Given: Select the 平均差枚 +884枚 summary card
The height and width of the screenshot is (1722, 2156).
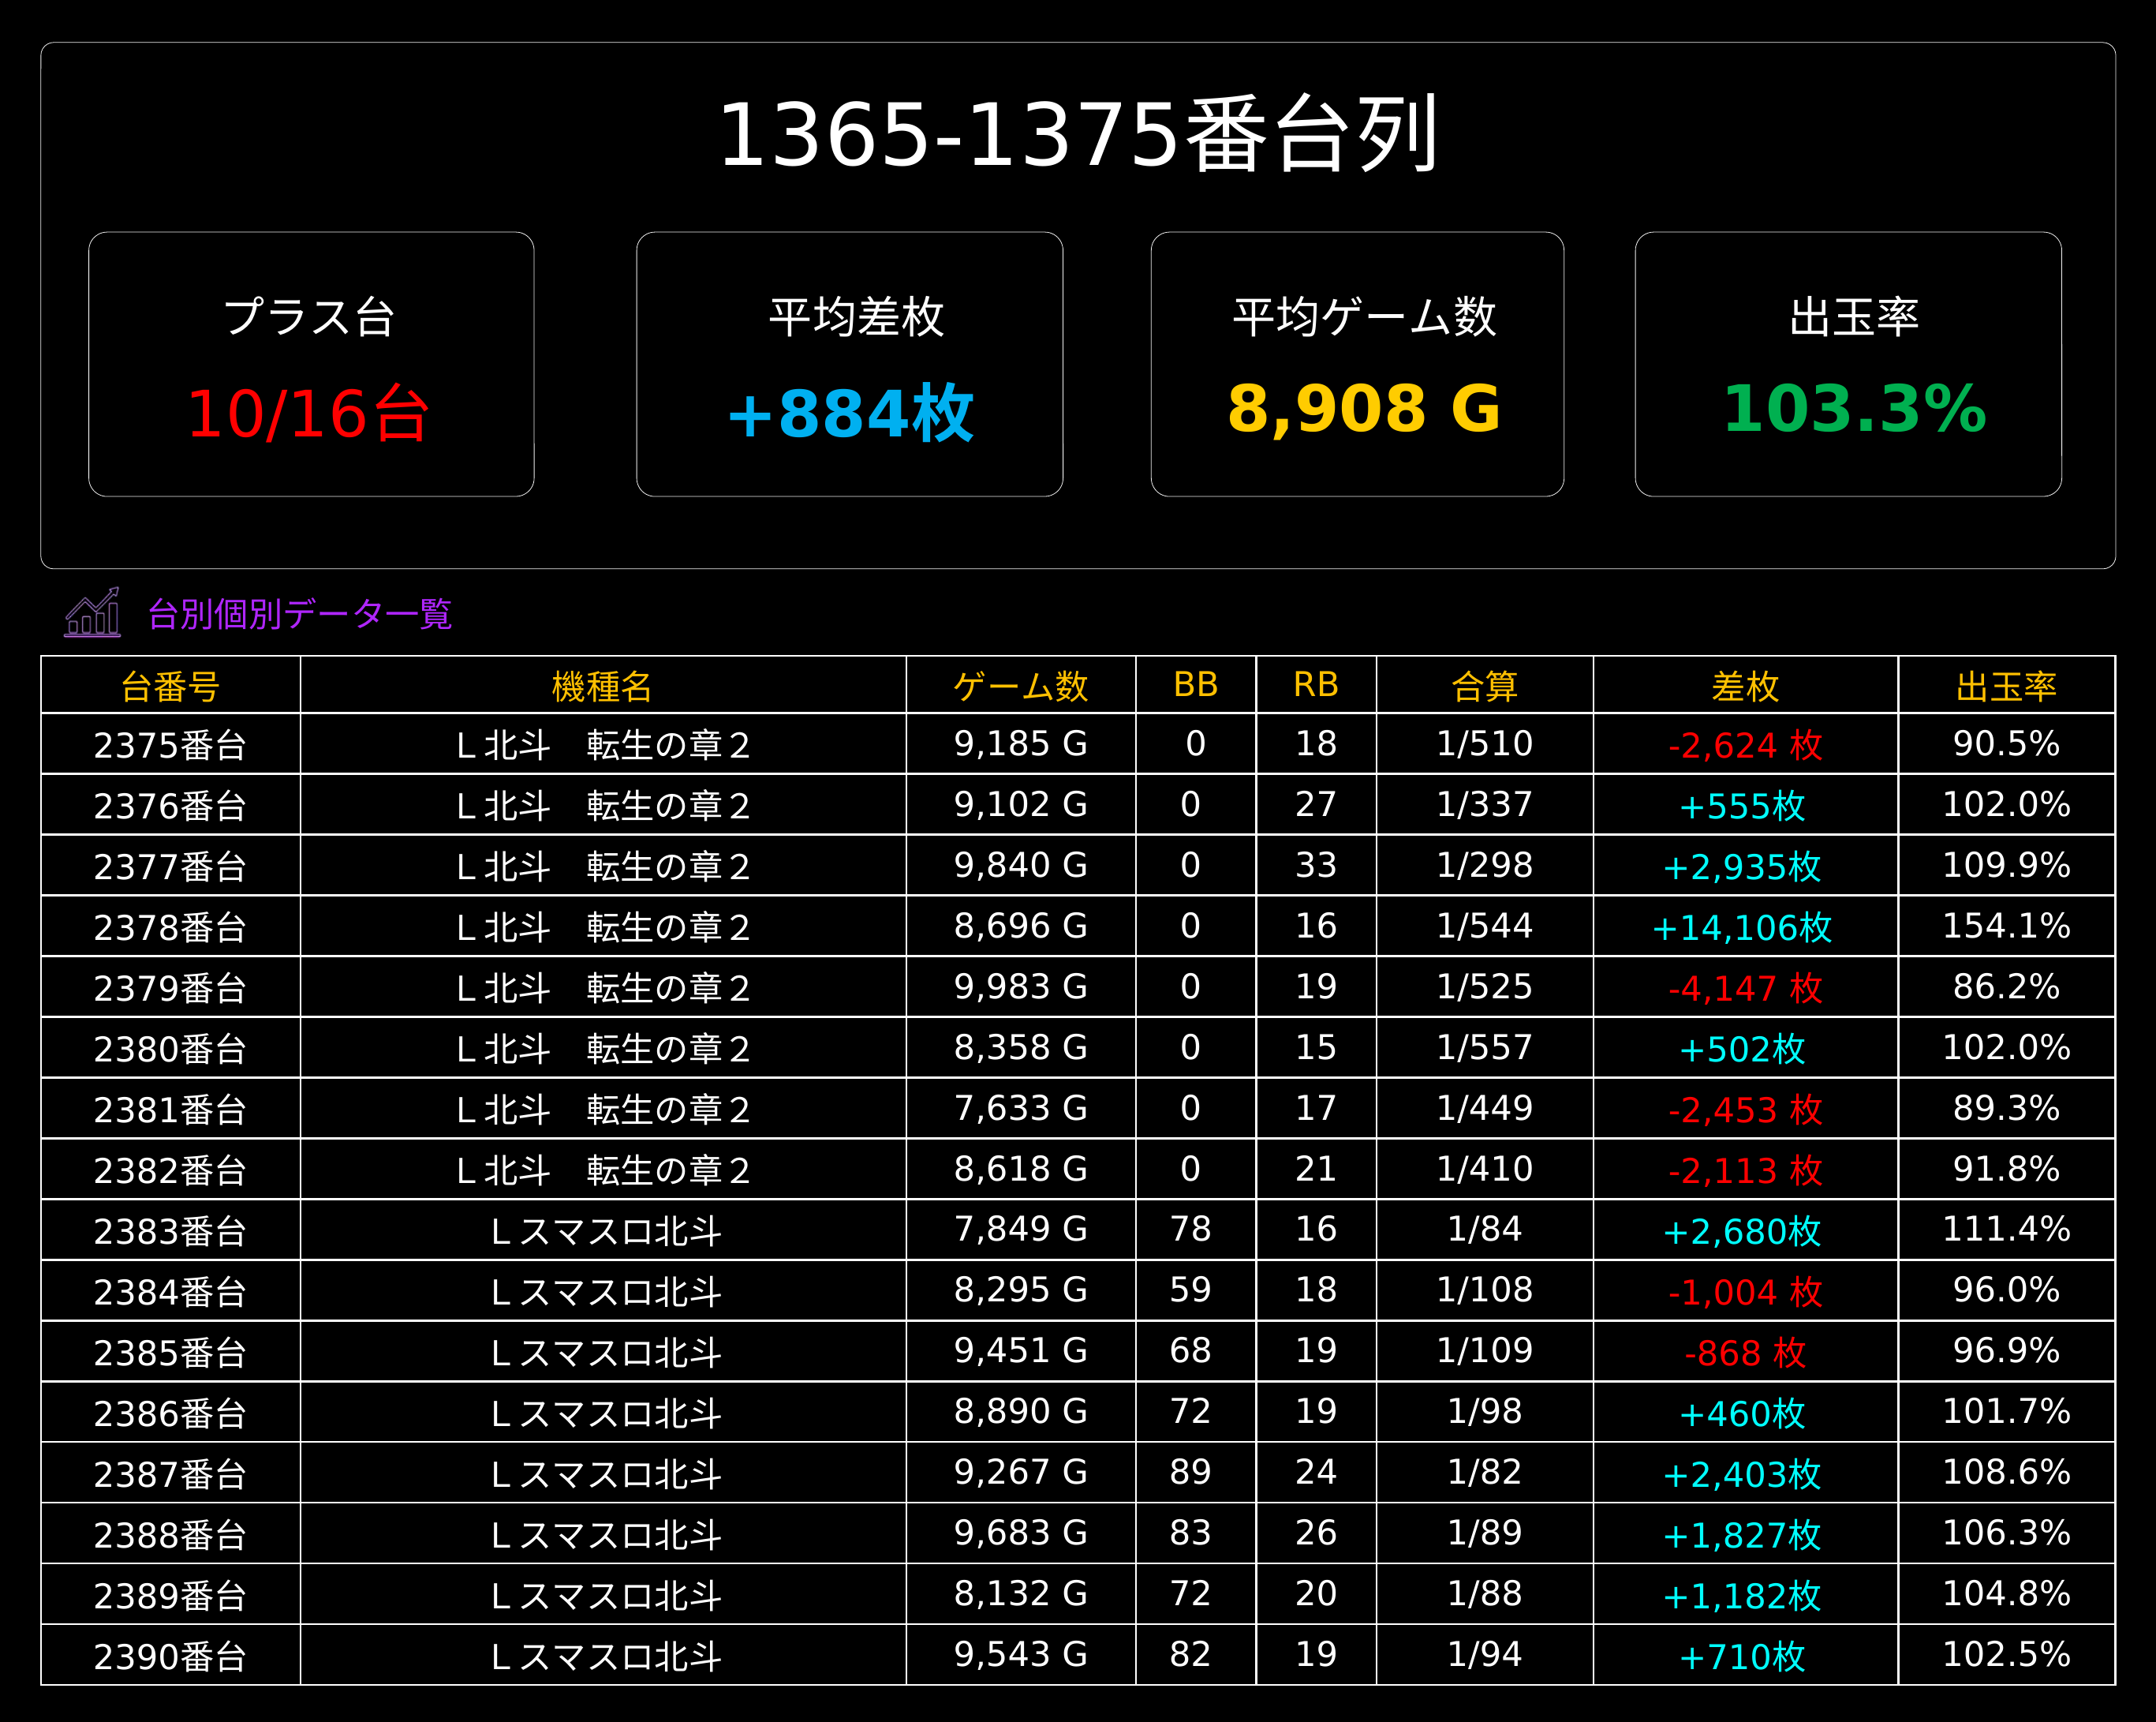Looking at the screenshot, I should pyautogui.click(x=849, y=365).
